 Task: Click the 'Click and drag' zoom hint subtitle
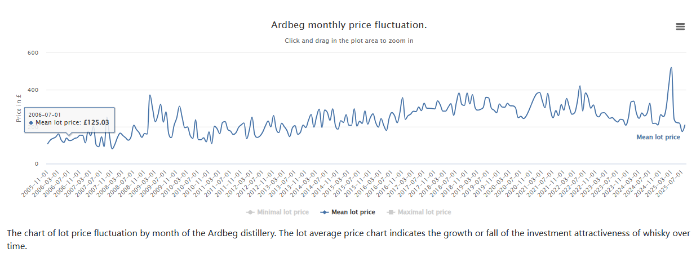click(349, 41)
